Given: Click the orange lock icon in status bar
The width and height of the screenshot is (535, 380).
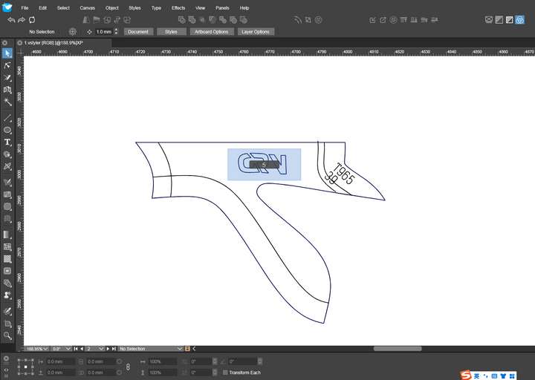Looking at the screenshot, I should pyautogui.click(x=187, y=349).
